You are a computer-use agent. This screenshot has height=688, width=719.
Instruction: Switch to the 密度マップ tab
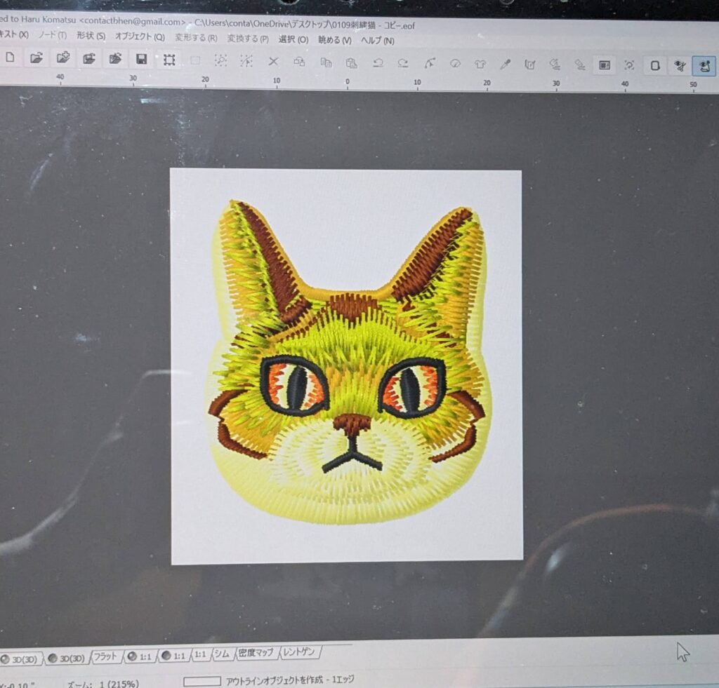(256, 653)
